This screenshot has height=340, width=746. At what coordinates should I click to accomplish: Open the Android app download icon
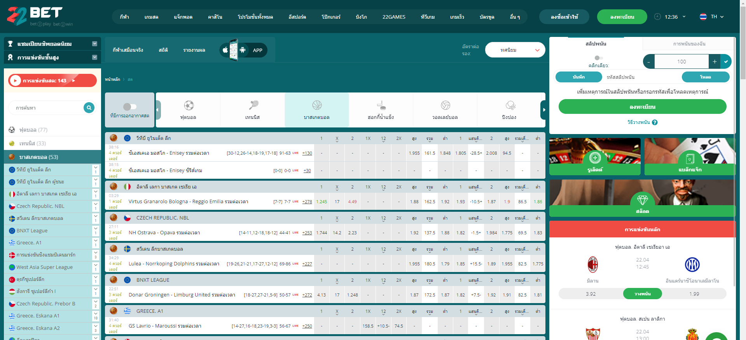243,50
